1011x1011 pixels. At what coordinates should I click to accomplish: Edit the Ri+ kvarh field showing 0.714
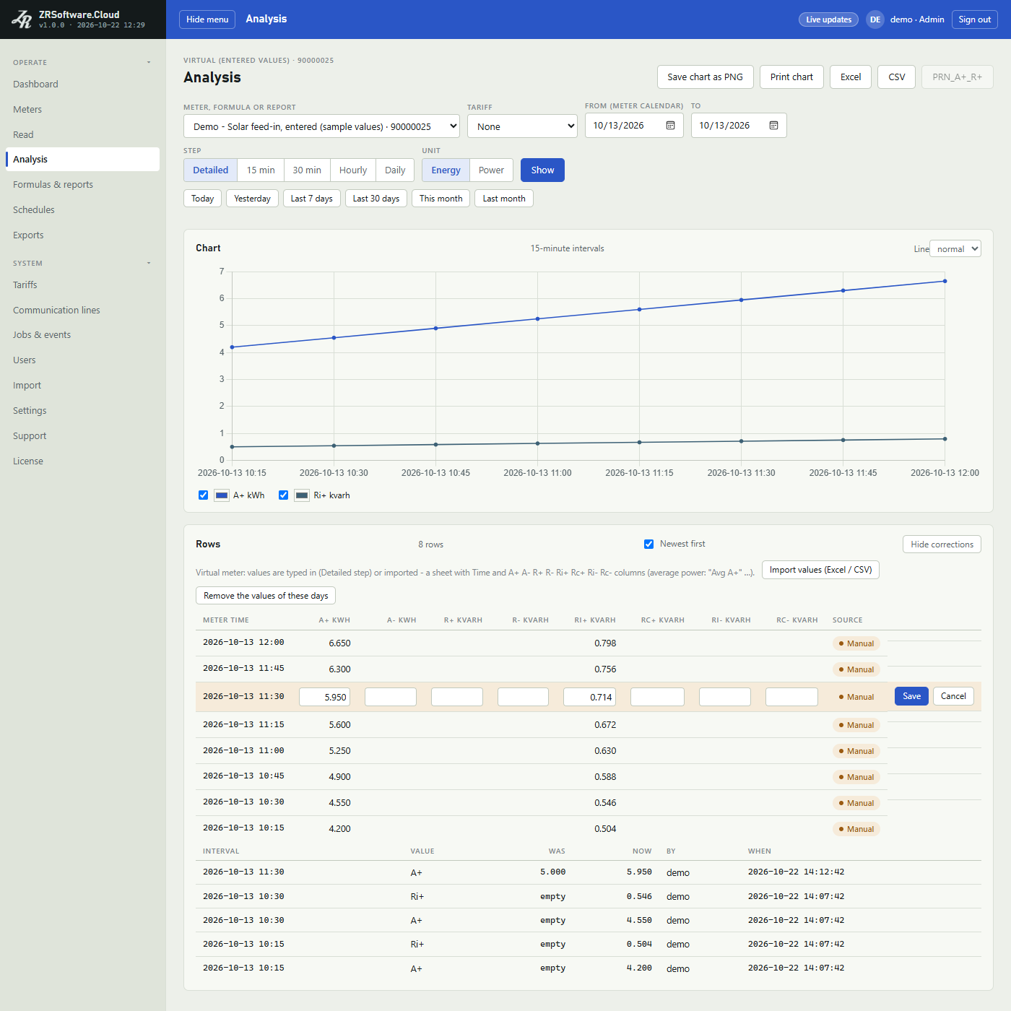coord(589,697)
